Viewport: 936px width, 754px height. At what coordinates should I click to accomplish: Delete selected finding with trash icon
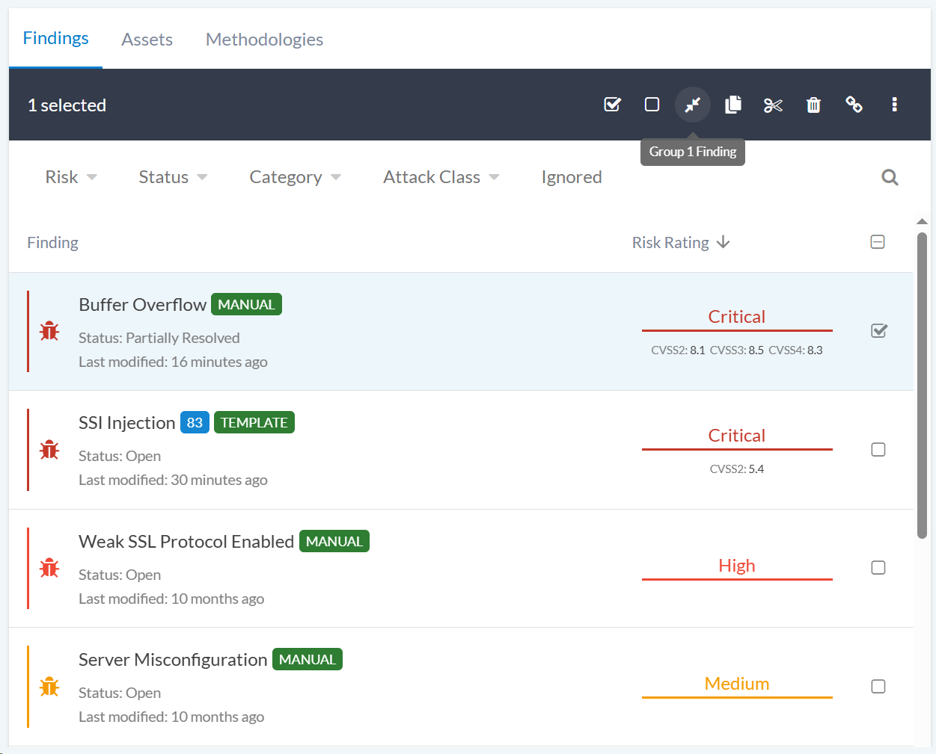(813, 105)
